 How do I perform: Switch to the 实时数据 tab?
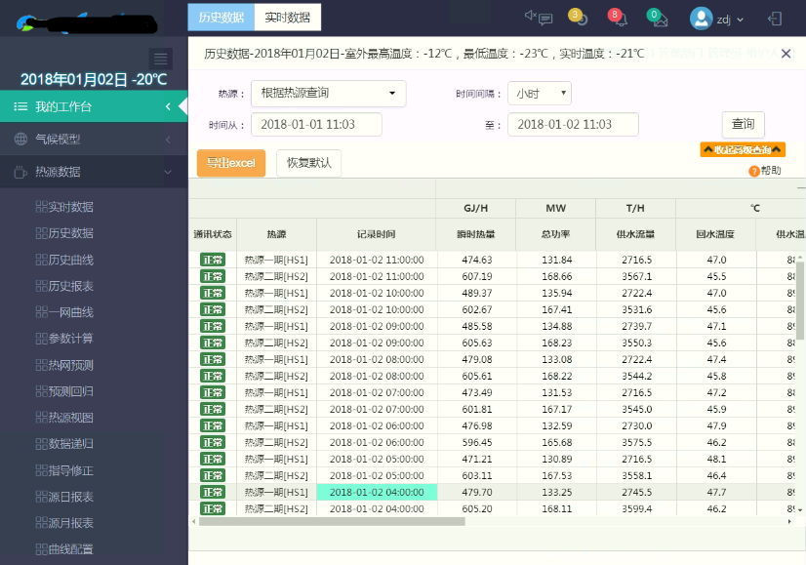287,17
